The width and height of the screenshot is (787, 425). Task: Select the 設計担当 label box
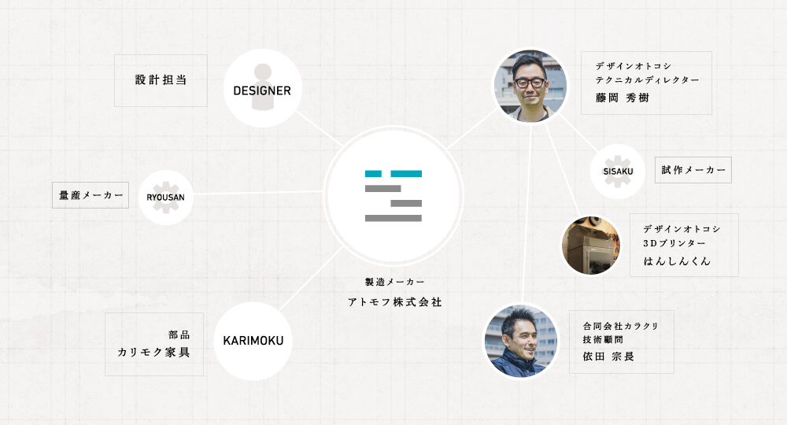(161, 80)
